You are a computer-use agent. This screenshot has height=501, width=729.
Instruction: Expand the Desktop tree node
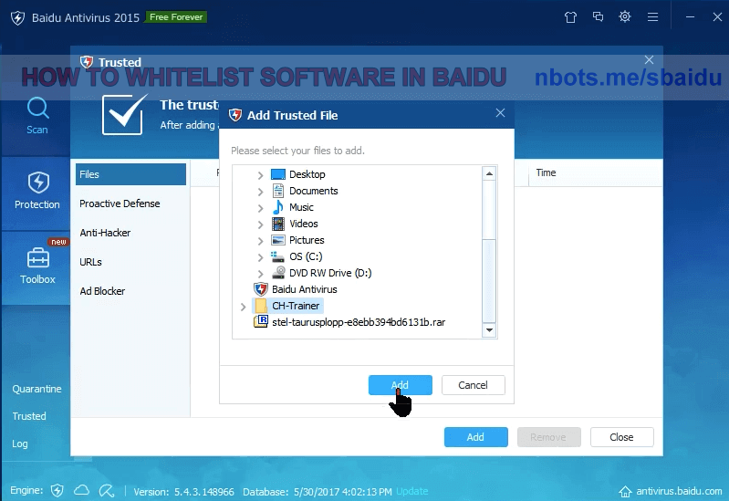click(260, 175)
